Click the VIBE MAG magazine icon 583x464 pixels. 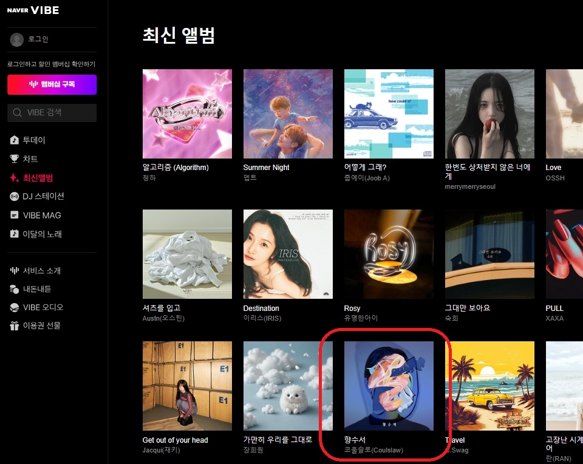click(14, 215)
